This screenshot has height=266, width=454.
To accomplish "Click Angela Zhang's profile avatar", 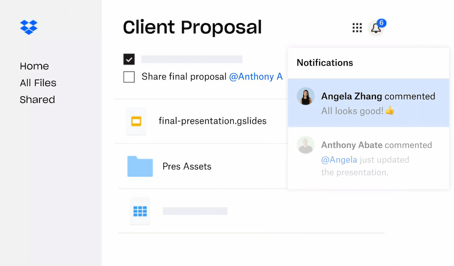I will point(305,97).
